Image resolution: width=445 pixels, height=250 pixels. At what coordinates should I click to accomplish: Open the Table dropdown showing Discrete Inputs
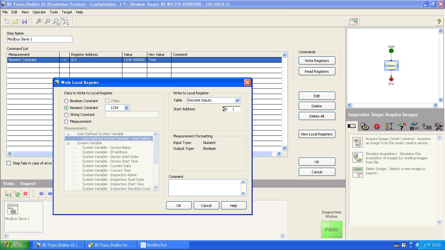pyautogui.click(x=238, y=101)
